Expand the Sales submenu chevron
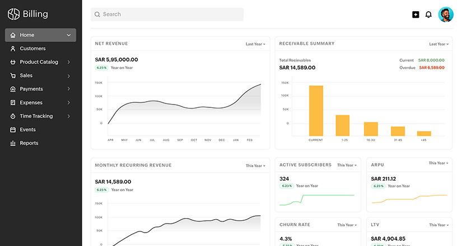 [69, 75]
